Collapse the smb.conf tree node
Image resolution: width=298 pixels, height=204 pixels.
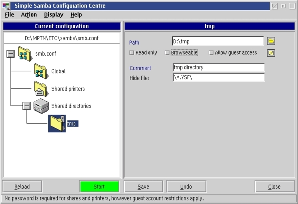tap(11, 54)
